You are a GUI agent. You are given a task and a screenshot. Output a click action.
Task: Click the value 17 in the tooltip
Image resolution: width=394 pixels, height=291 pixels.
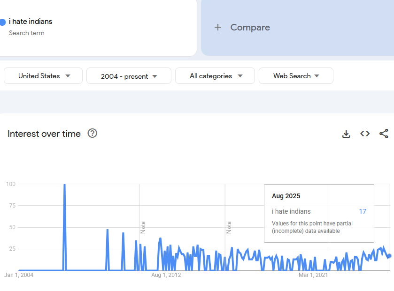coord(363,211)
